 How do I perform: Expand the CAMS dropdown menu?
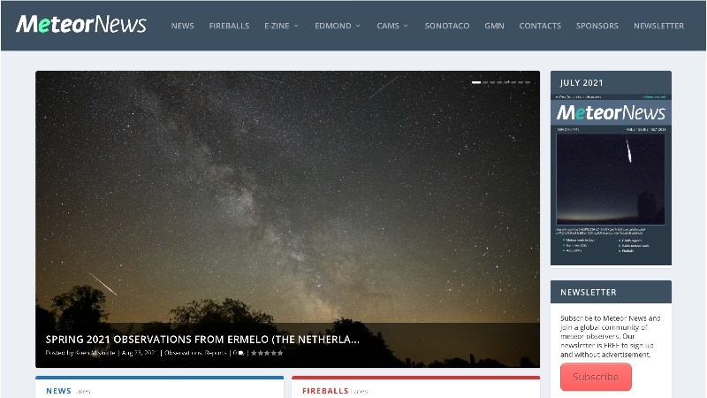392,26
